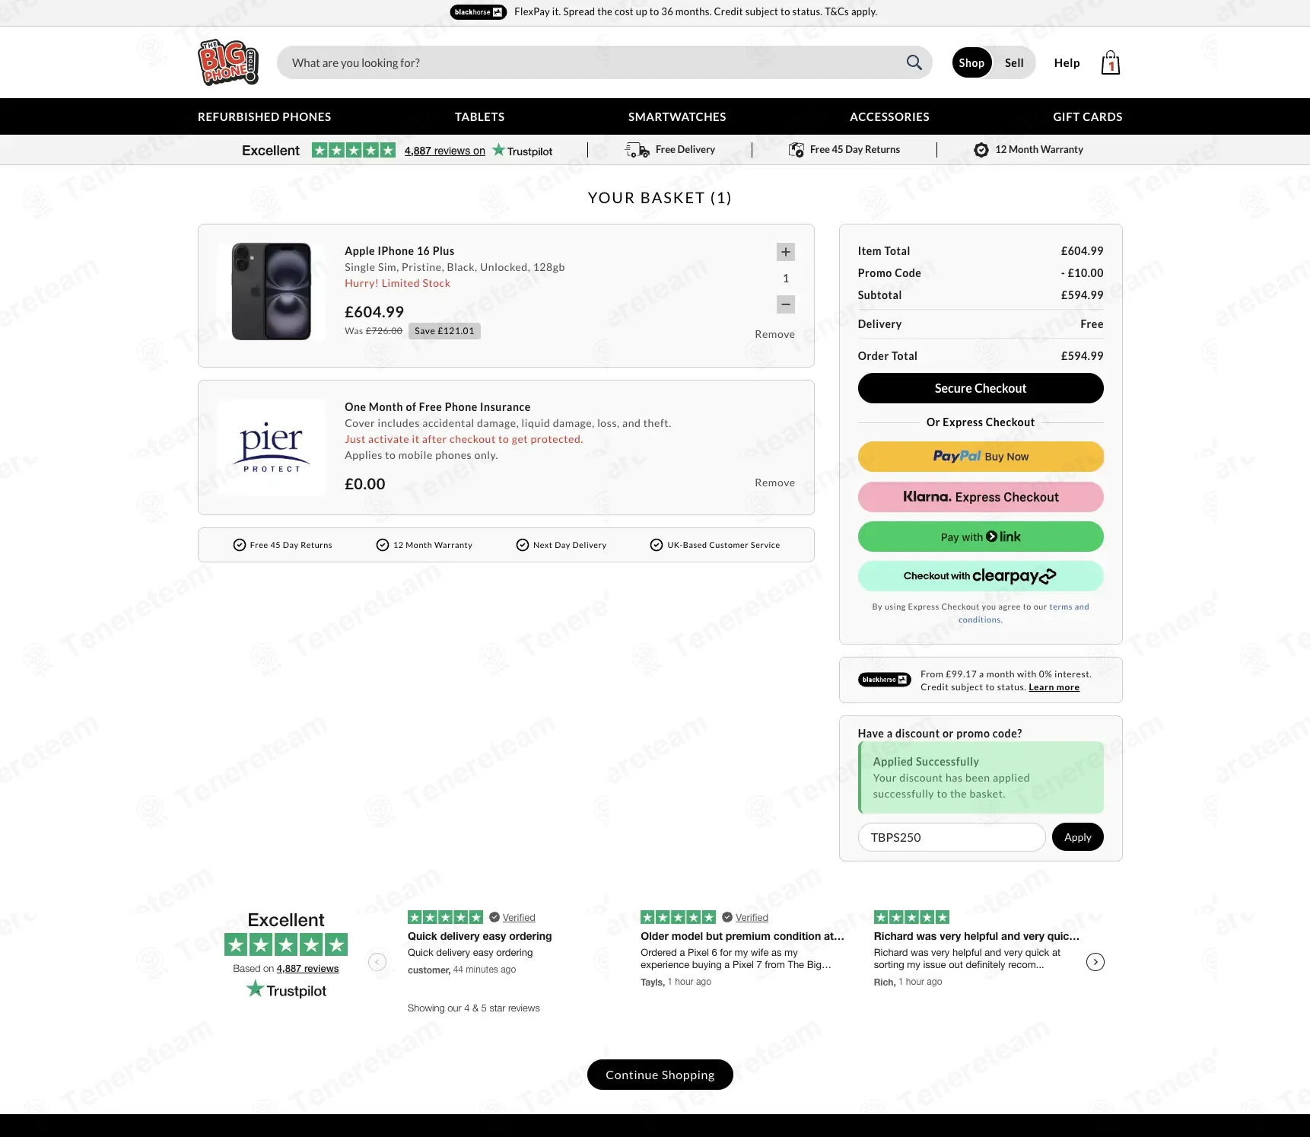Click 'Next Day Delivery' text
The height and width of the screenshot is (1137, 1310).
(570, 545)
